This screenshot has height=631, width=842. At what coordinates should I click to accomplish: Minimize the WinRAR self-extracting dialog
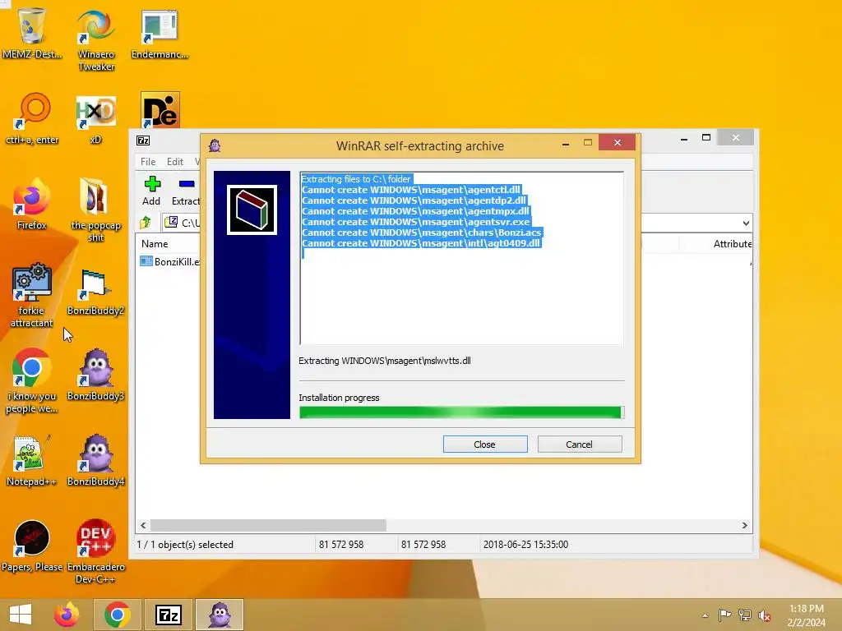pos(566,143)
